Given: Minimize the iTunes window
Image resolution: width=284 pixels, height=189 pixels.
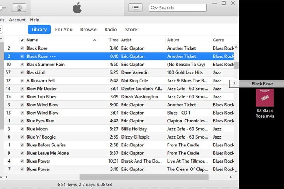Looking at the screenshot, I should [215, 3].
